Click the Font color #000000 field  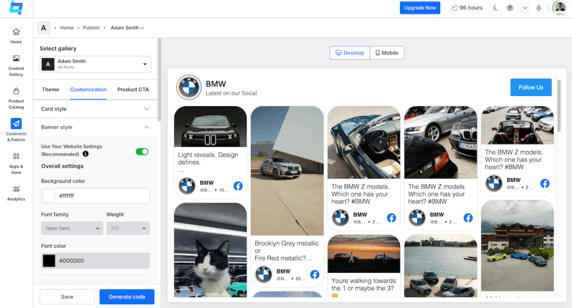coord(95,260)
